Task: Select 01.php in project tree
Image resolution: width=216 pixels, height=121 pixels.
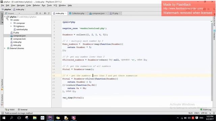Action: (x=15, y=33)
